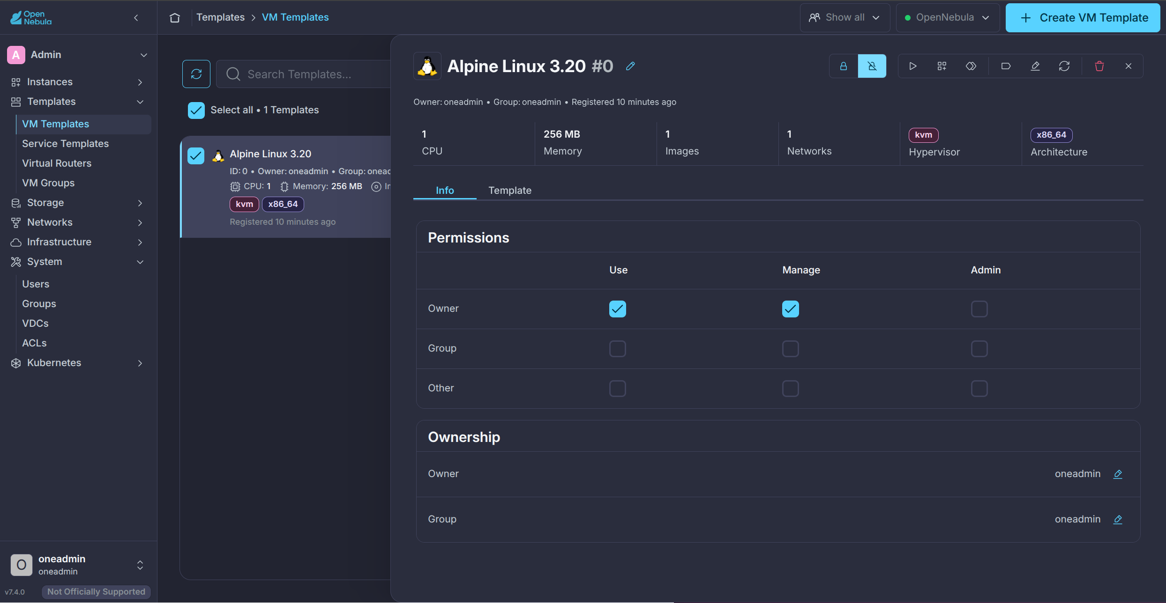Go to Users under System

[84, 284]
